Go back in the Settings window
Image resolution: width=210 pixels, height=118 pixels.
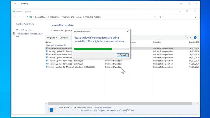15,4
